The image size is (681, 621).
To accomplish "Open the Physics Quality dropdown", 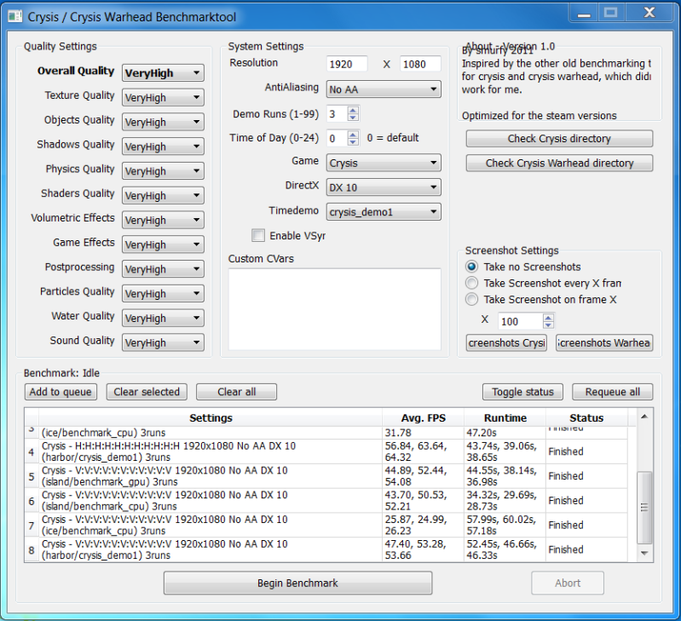I will (163, 171).
